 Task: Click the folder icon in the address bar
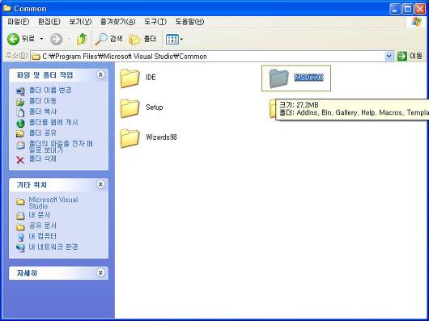pos(36,57)
